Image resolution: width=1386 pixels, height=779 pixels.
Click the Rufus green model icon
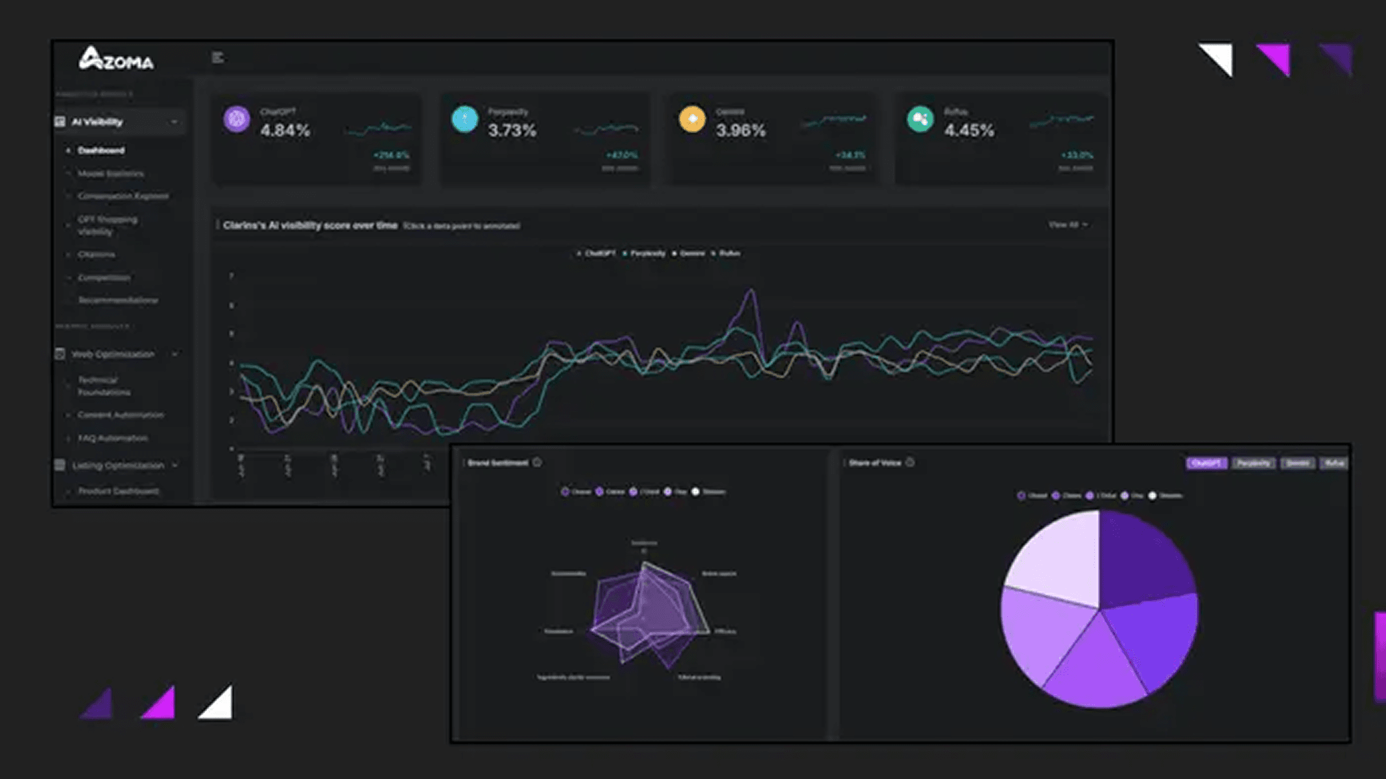[920, 119]
